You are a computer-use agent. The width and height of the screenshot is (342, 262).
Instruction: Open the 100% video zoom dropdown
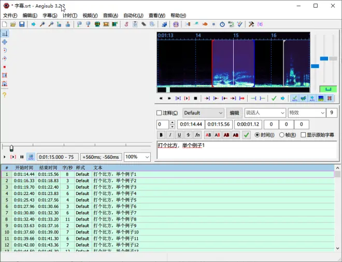pyautogui.click(x=137, y=157)
